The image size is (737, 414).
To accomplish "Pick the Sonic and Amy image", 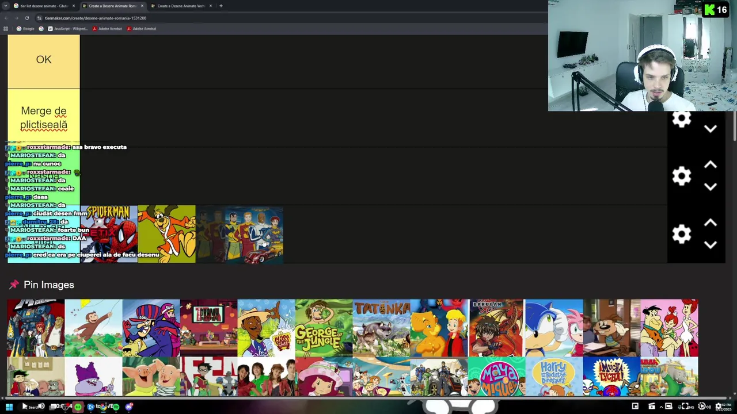I will click(554, 328).
